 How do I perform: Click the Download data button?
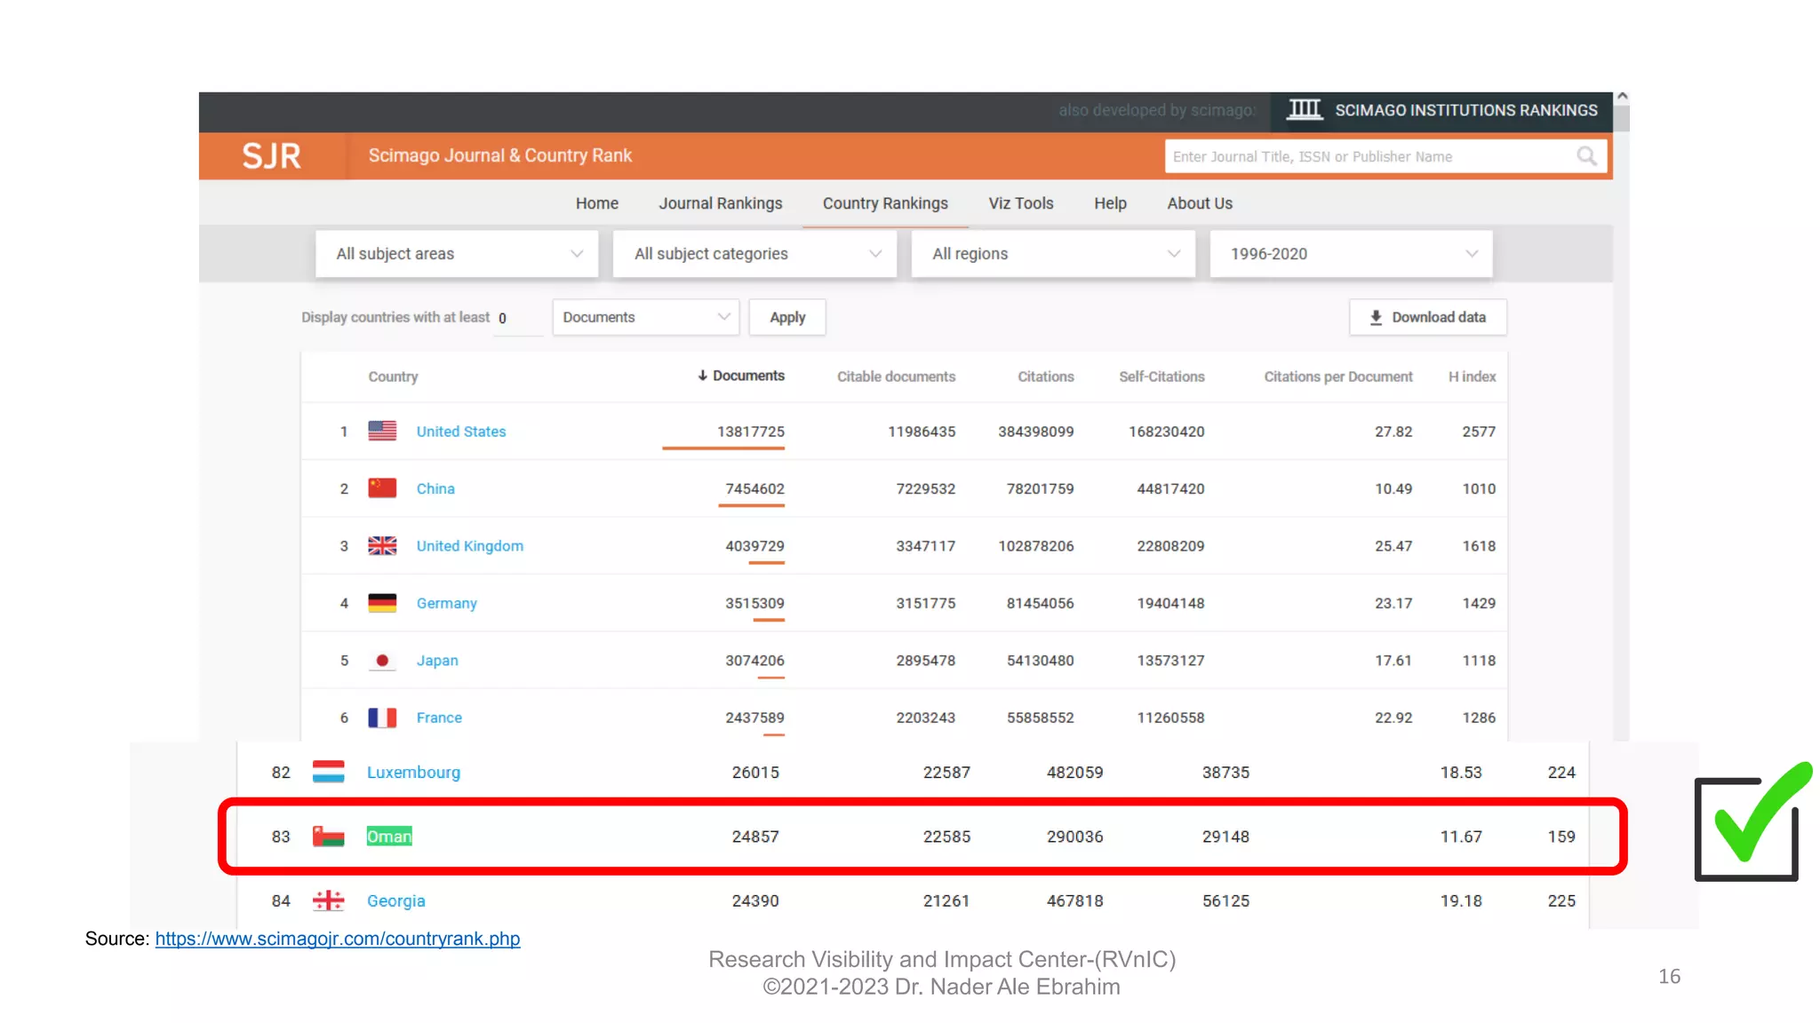1428,317
